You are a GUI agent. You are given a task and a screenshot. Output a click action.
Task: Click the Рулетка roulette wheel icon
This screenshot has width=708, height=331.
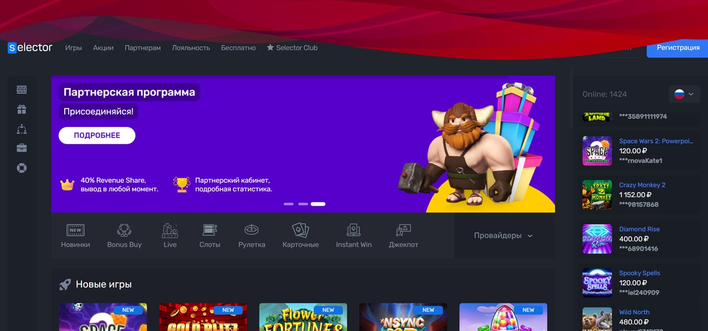point(252,231)
